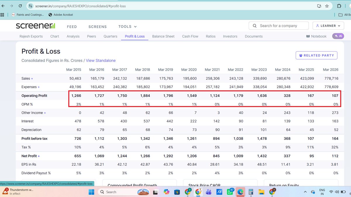Screen dimensions: 351x197
Task: Open the All Bookmarks folder
Action: click(x=345, y=15)
